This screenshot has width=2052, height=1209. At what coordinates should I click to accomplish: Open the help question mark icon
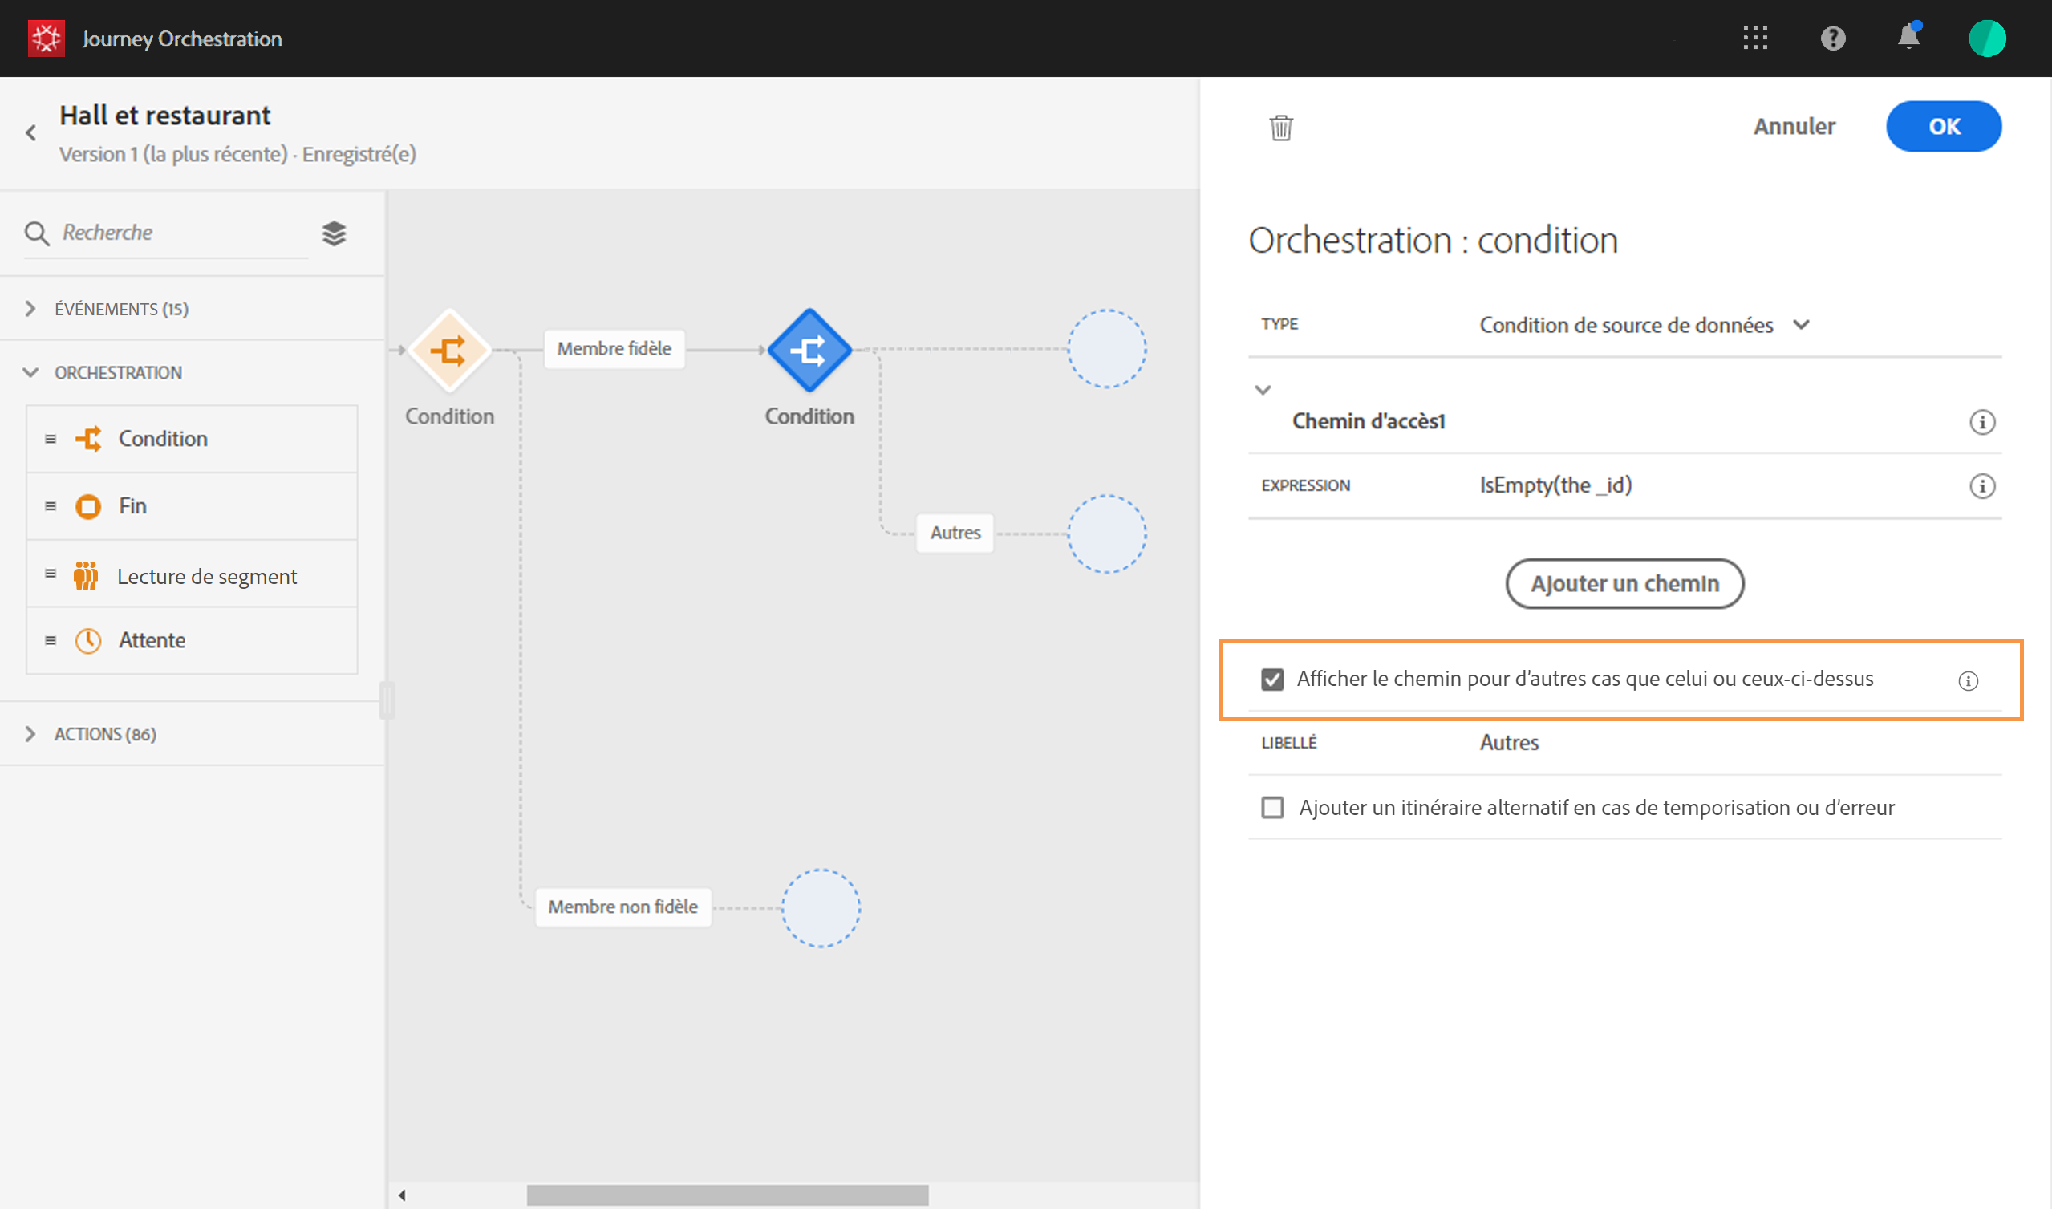click(1832, 39)
